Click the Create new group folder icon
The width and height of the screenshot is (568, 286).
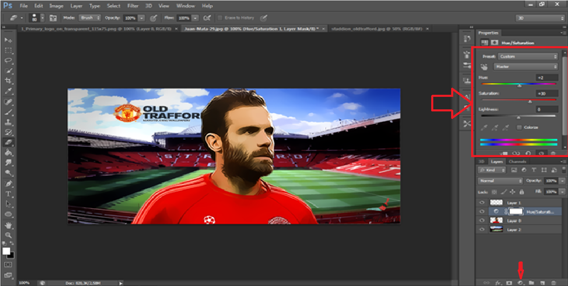tap(531, 283)
